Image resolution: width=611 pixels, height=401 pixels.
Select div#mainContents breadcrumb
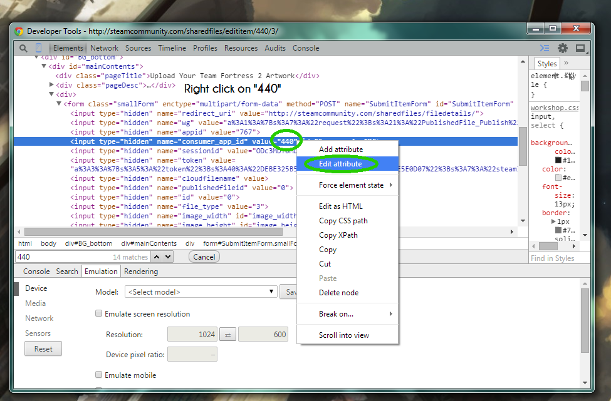(x=149, y=243)
